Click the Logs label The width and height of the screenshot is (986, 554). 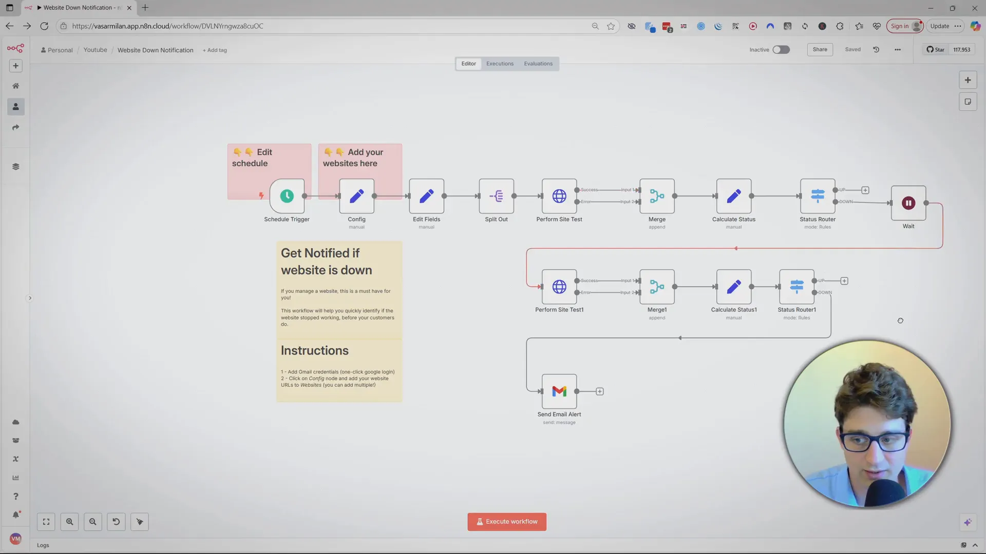coord(43,545)
